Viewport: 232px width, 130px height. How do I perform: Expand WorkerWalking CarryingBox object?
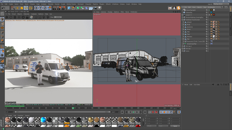point(183,17)
